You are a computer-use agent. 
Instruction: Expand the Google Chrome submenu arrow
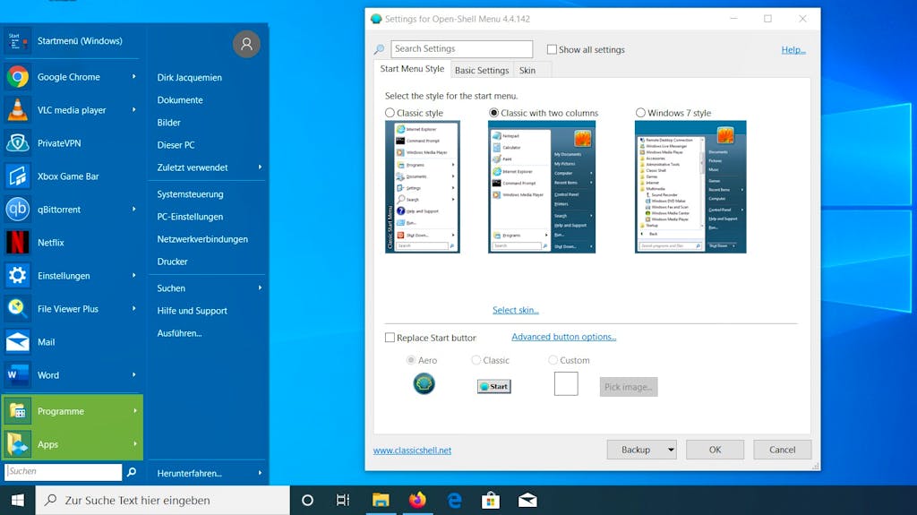point(134,77)
